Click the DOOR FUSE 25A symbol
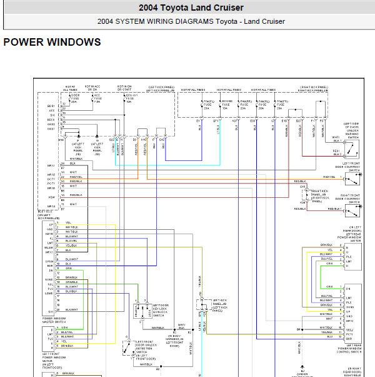The height and width of the screenshot is (377, 375). [x=70, y=98]
